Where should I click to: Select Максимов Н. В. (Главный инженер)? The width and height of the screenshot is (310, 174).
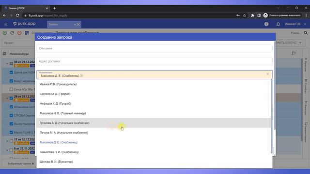pyautogui.click(x=154, y=113)
